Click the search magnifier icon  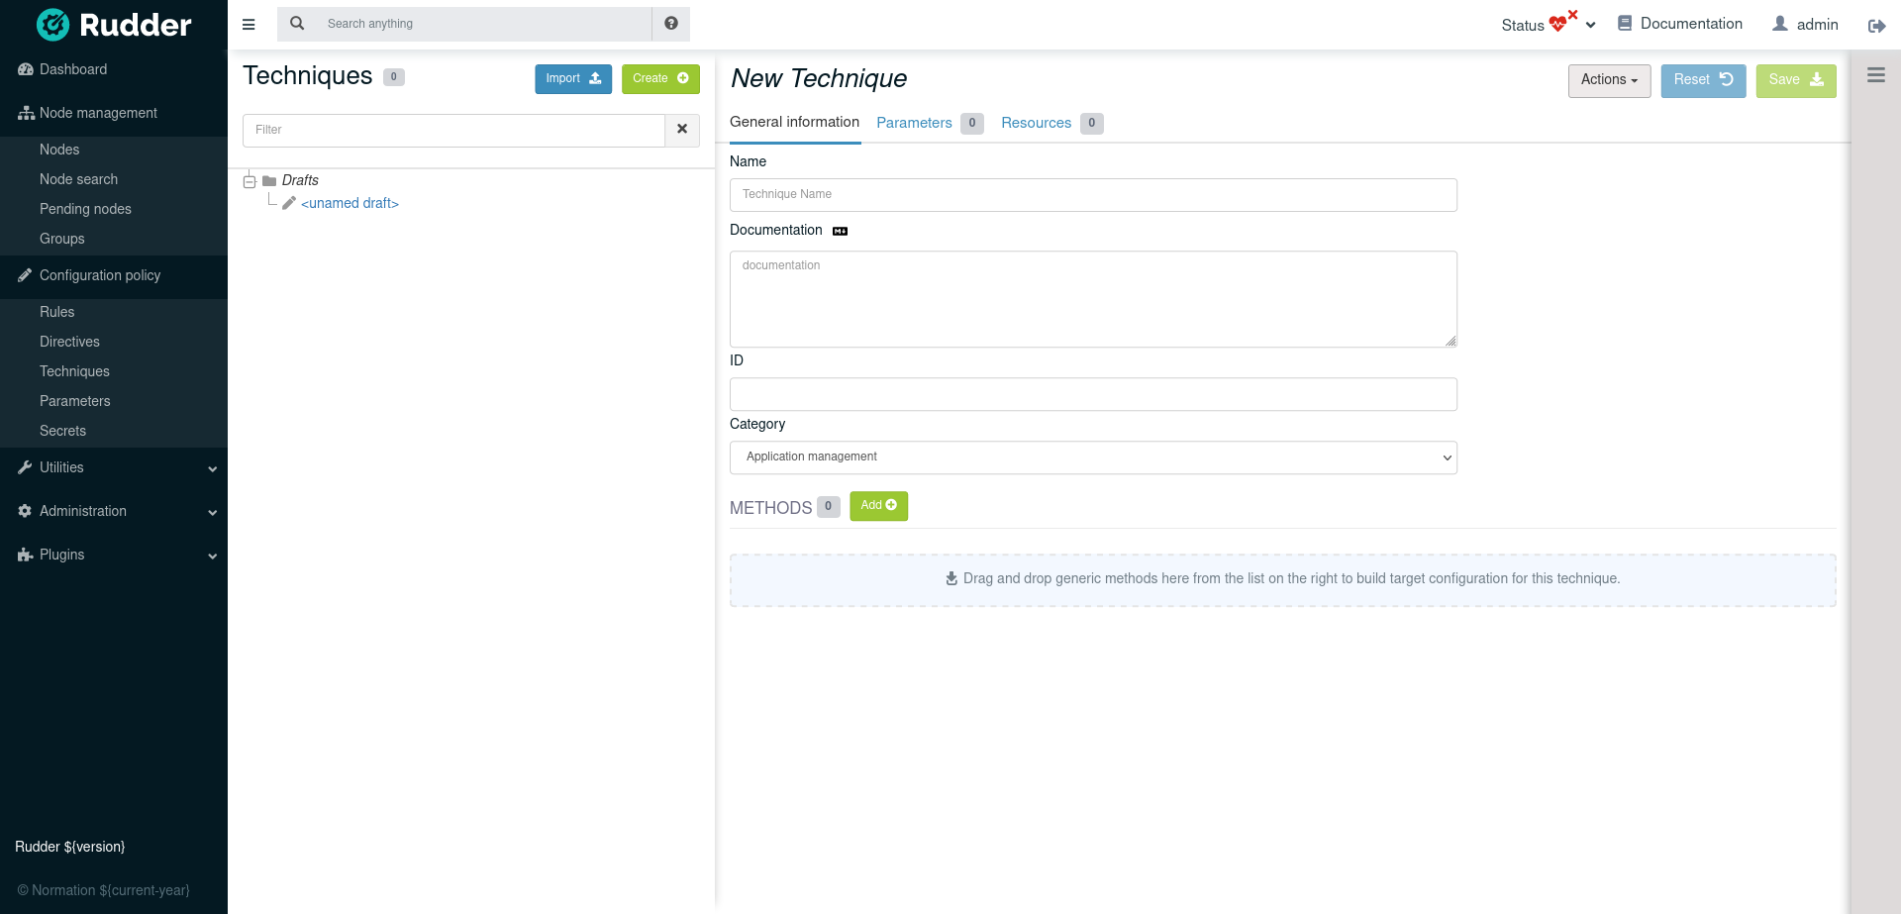(x=297, y=24)
